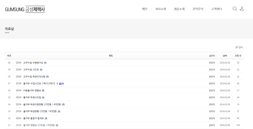This screenshot has height=129, width=253.
Task: Click file attachment icon on post 32
Action: 46,118
